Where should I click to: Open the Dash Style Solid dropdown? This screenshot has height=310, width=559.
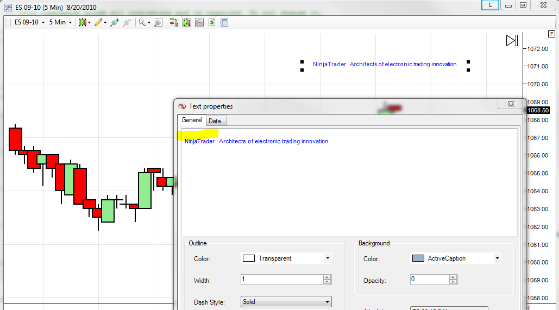coord(286,302)
